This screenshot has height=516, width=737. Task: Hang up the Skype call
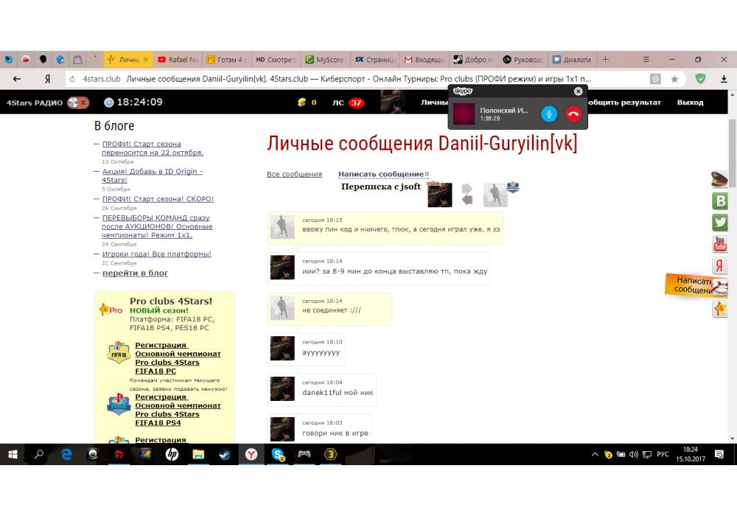573,114
